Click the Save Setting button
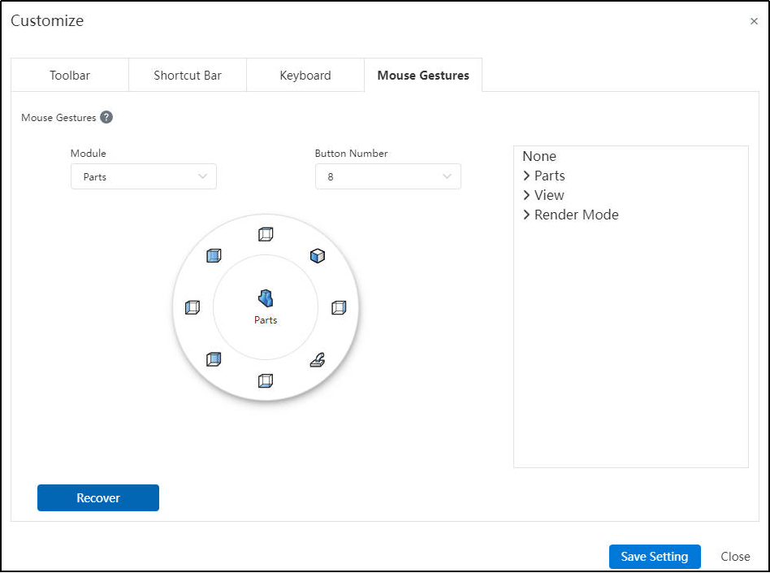Image resolution: width=770 pixels, height=573 pixels. (x=655, y=556)
